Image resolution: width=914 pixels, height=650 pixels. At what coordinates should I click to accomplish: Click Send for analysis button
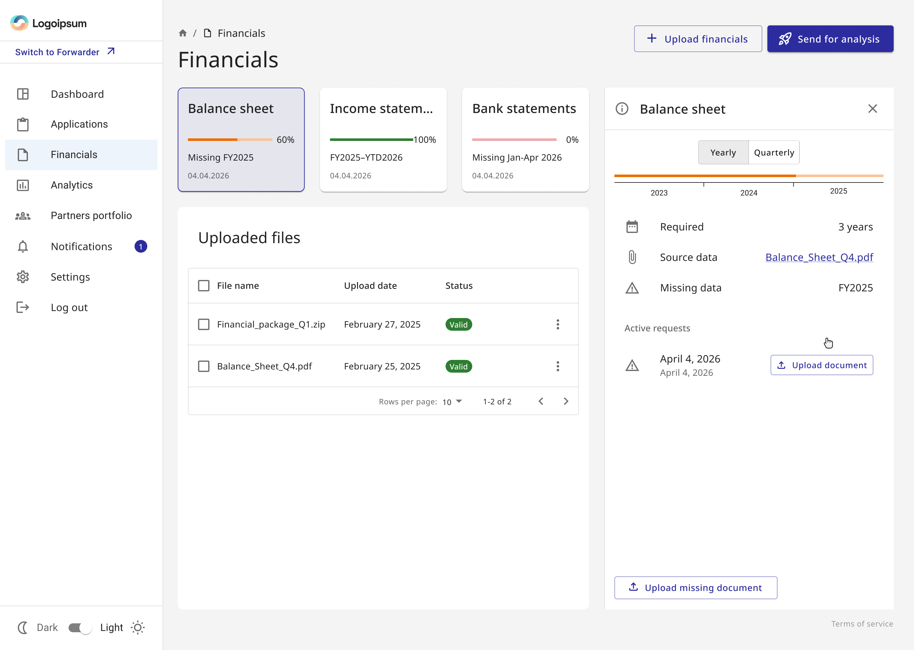(x=830, y=39)
